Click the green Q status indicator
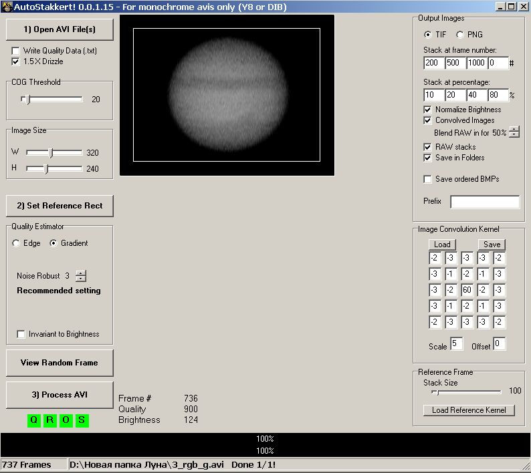Viewport: 531px width, 473px height. pyautogui.click(x=33, y=420)
